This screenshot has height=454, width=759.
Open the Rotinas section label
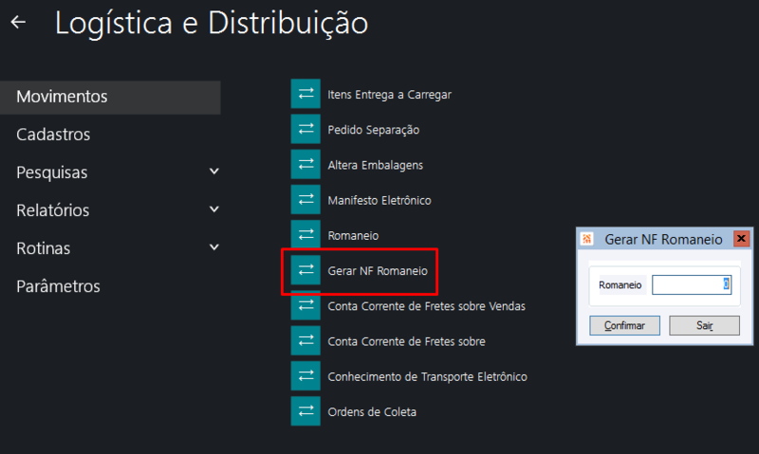43,248
